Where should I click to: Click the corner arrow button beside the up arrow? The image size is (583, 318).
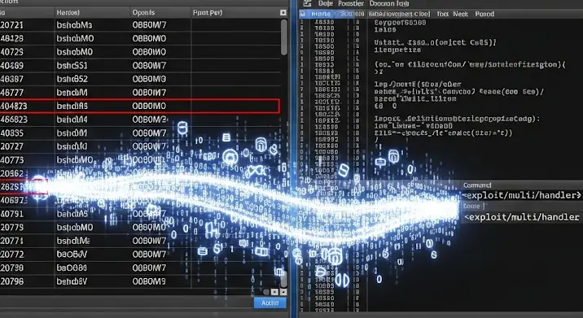point(283,292)
